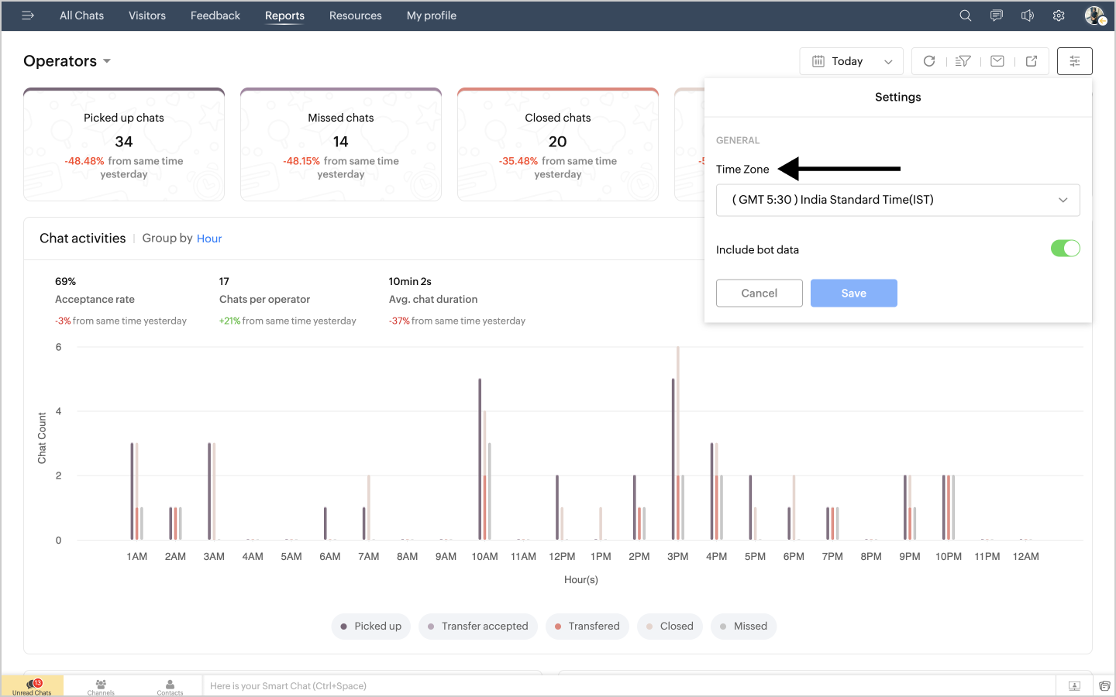Screen dimensions: 1116x697
Task: Click the bottom-right chat widget icon
Action: tap(1104, 686)
